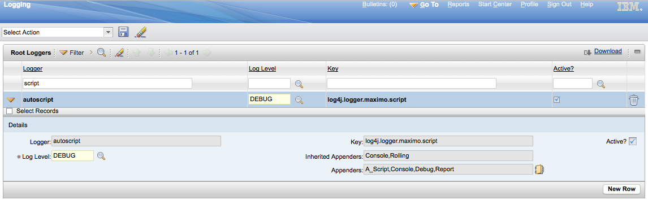Click the Sign Out link

[x=559, y=4]
